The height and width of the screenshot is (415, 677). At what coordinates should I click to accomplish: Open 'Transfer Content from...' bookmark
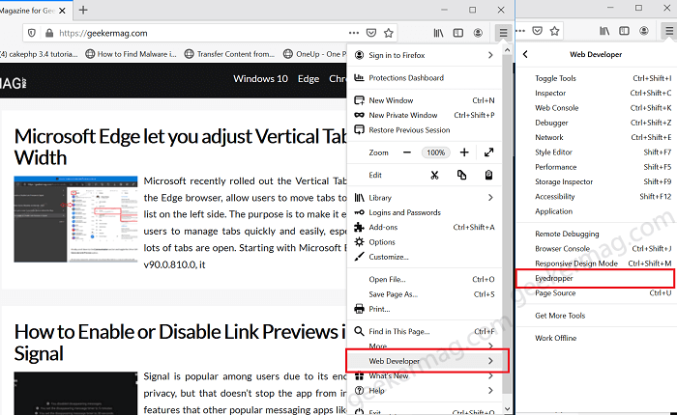pyautogui.click(x=230, y=54)
